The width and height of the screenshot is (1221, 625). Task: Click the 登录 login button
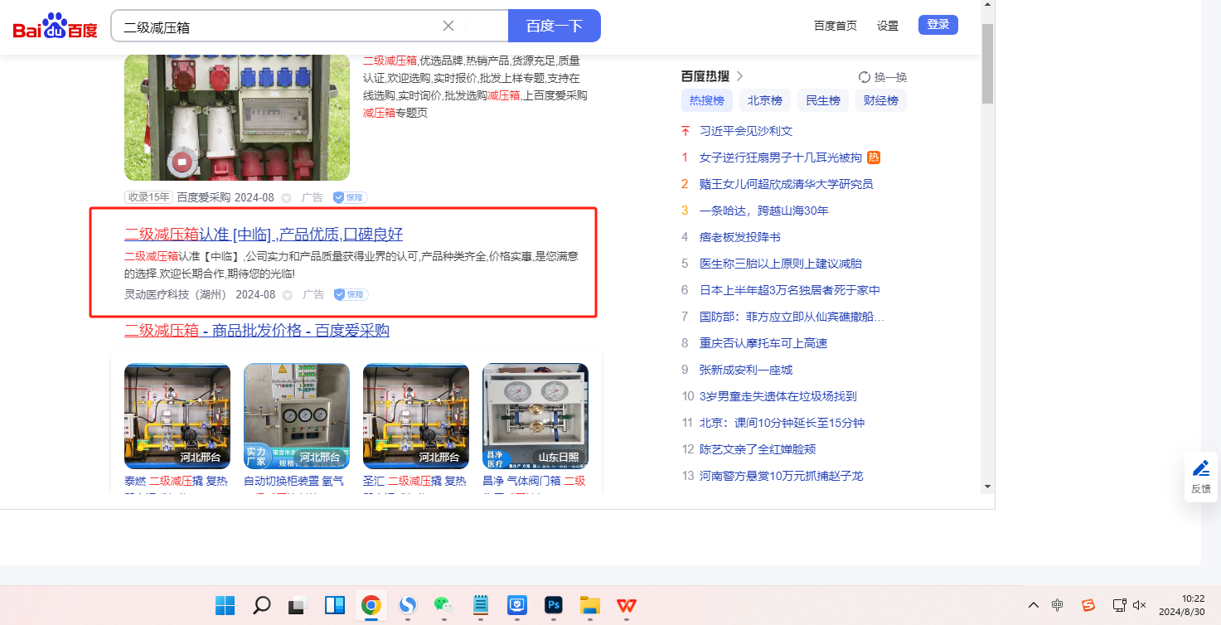pyautogui.click(x=938, y=25)
